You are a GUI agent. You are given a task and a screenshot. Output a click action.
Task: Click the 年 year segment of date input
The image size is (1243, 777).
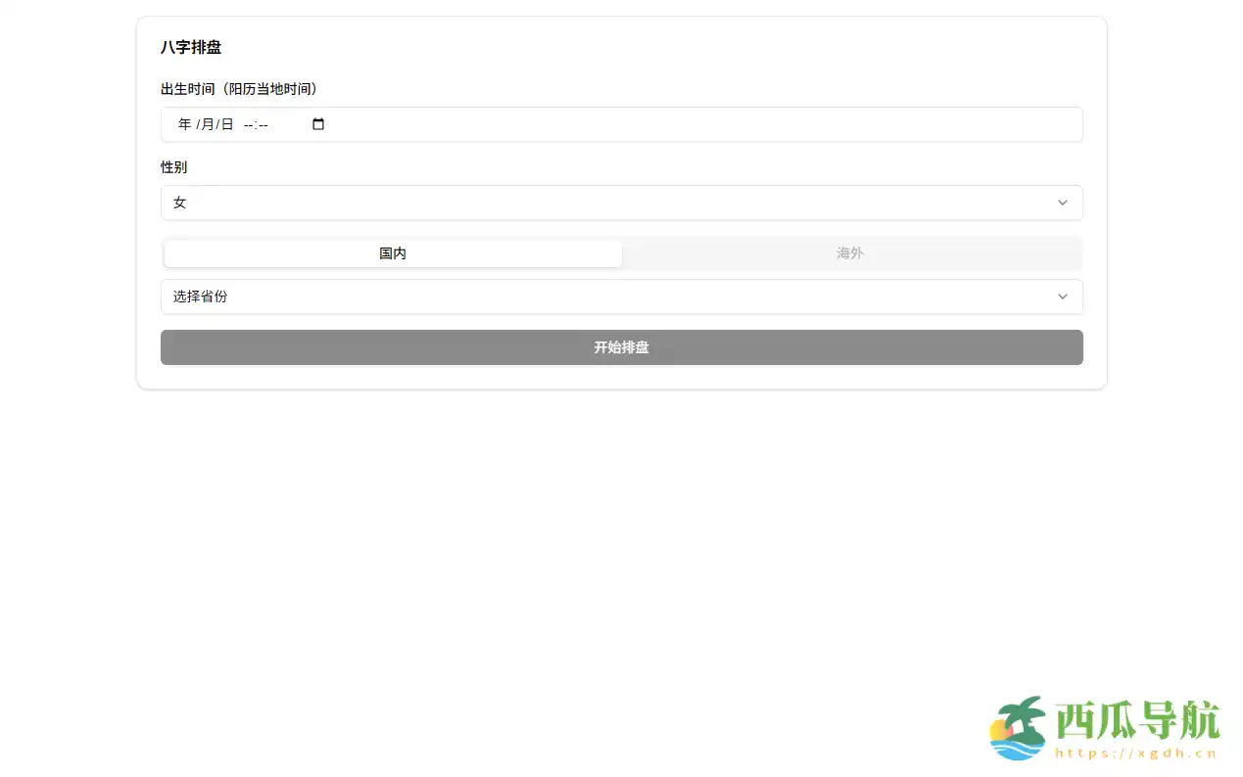184,124
